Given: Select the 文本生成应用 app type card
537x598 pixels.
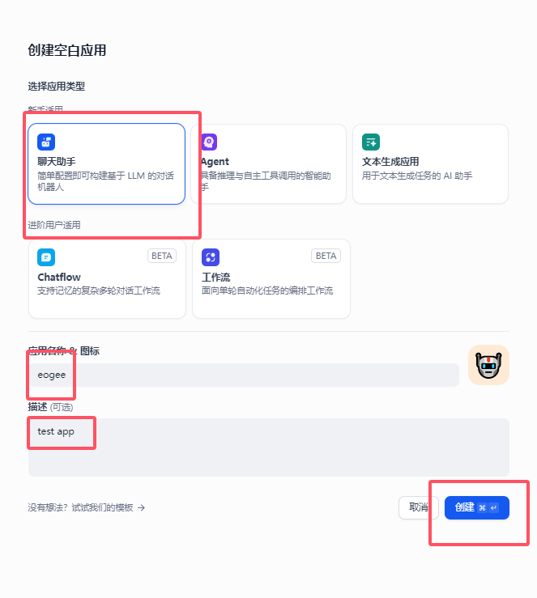Looking at the screenshot, I should coord(431,164).
